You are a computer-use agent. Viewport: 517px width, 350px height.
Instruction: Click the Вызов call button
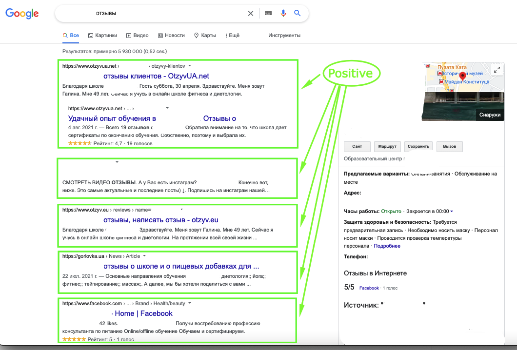(449, 146)
